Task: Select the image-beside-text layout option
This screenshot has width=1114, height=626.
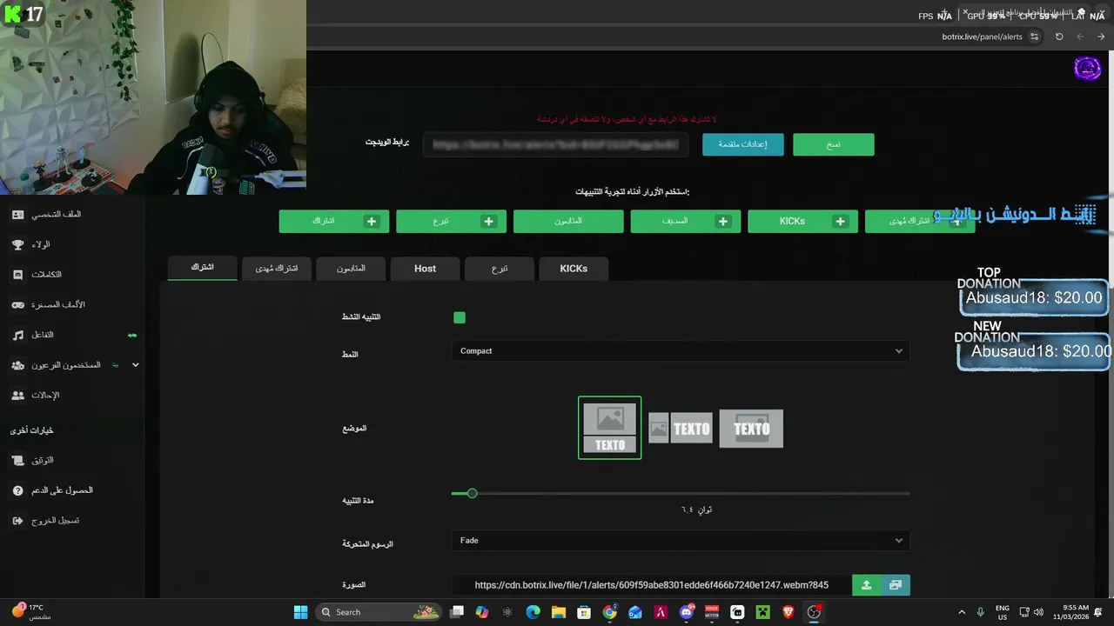Action: (681, 428)
